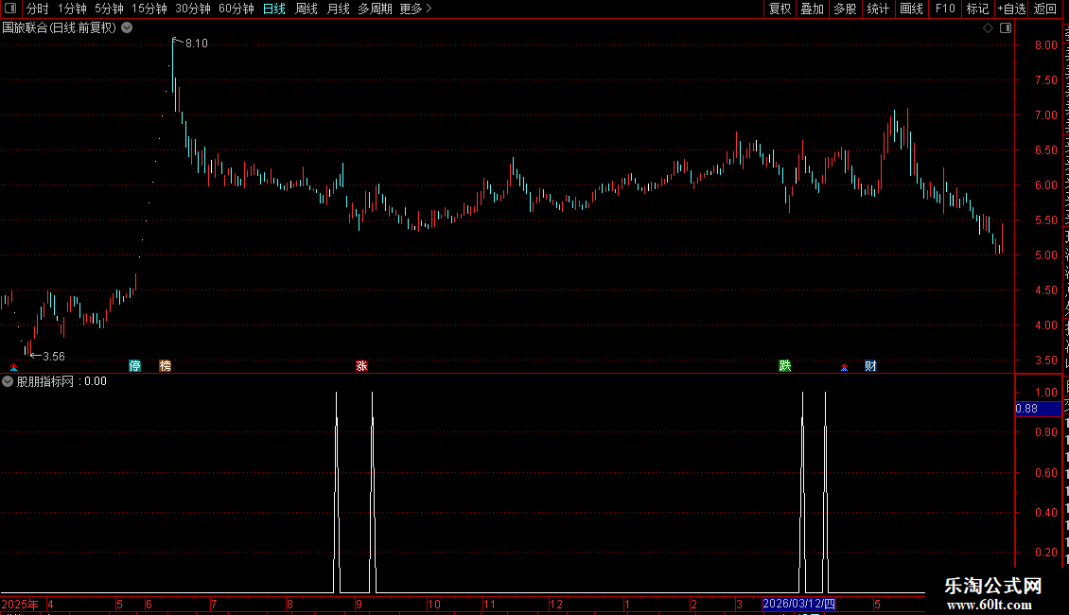The width and height of the screenshot is (1069, 615).
Task: Select the 1分钟 period
Action: [72, 9]
